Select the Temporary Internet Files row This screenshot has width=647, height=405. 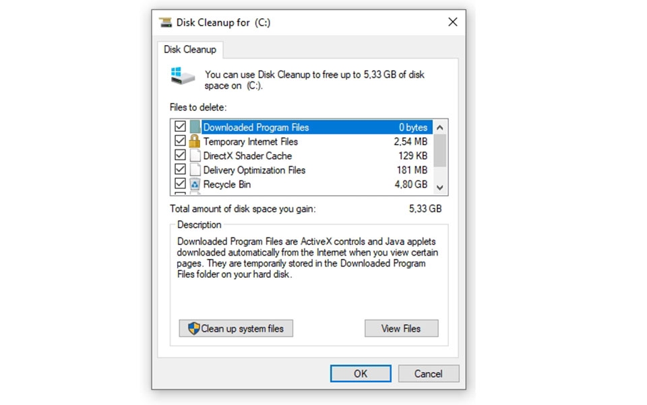tap(303, 141)
